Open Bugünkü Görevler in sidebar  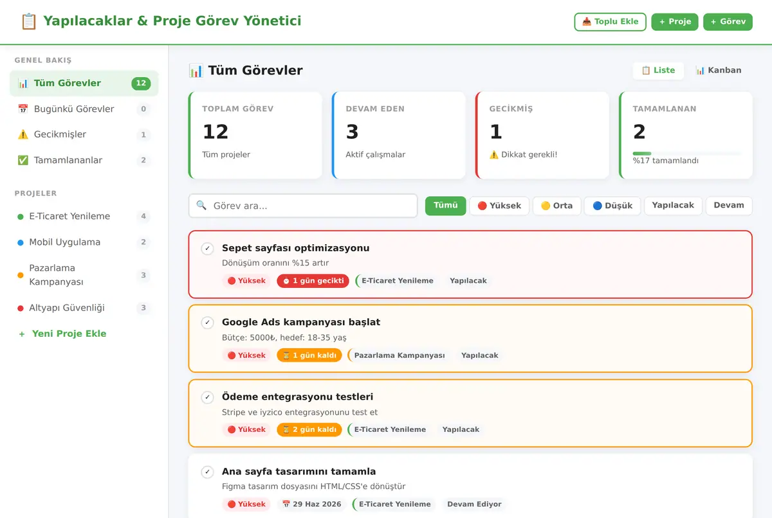point(84,109)
